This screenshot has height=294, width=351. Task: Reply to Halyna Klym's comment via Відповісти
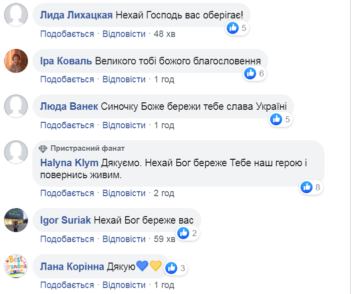(124, 193)
